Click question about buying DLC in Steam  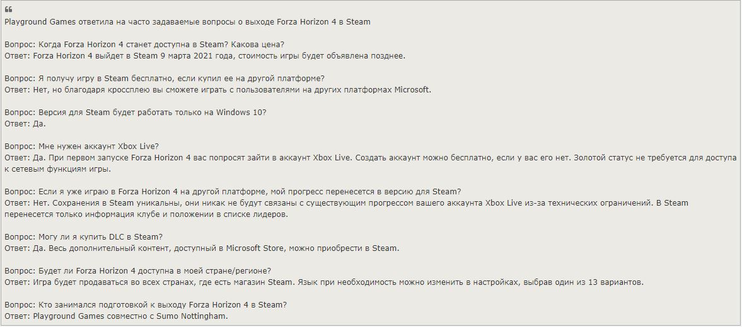click(x=84, y=237)
